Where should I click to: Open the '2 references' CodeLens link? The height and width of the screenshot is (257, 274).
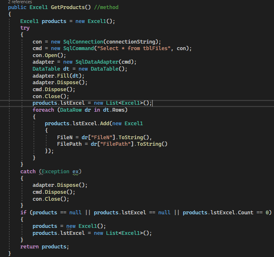(20, 2)
